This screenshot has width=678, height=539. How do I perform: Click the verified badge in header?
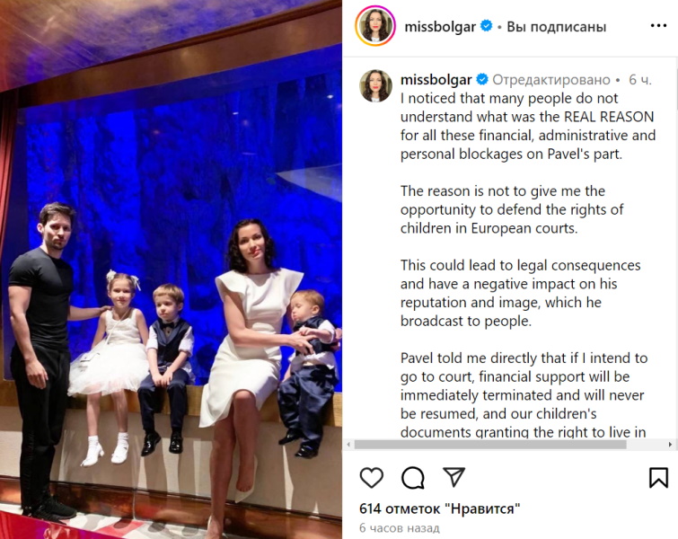[x=487, y=26]
